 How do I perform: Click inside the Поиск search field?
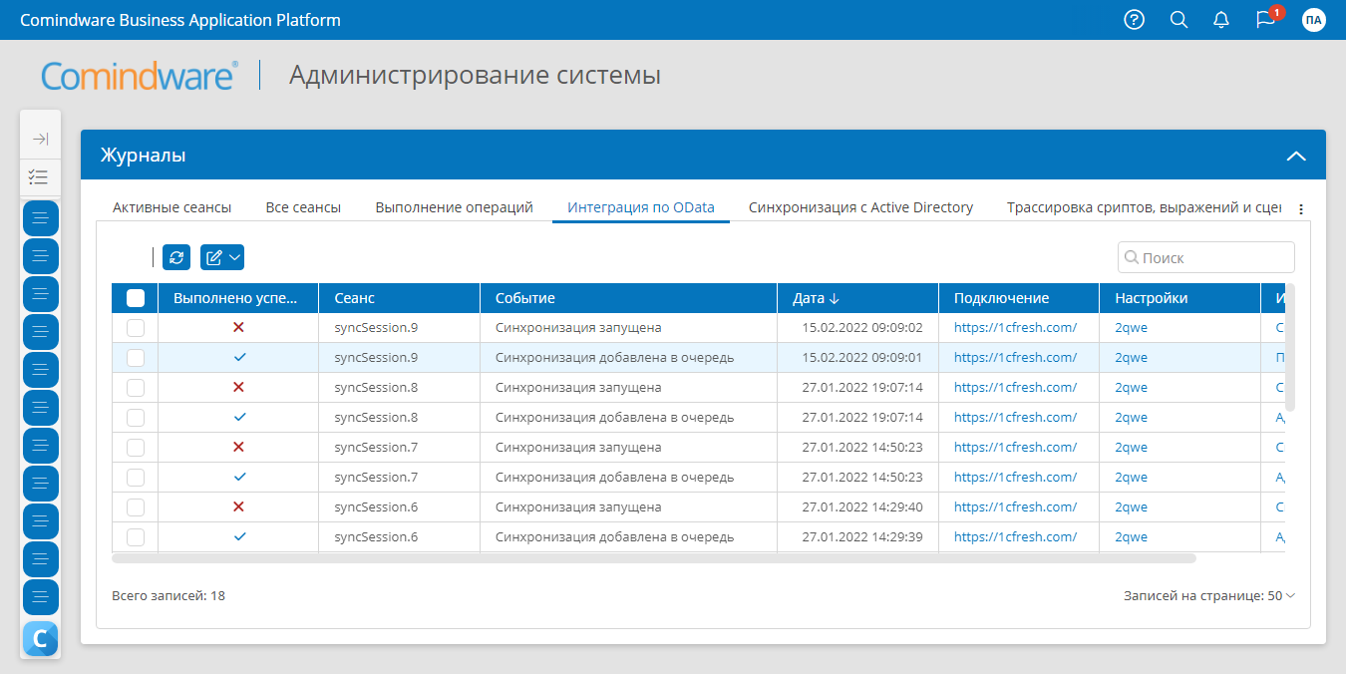click(1206, 257)
